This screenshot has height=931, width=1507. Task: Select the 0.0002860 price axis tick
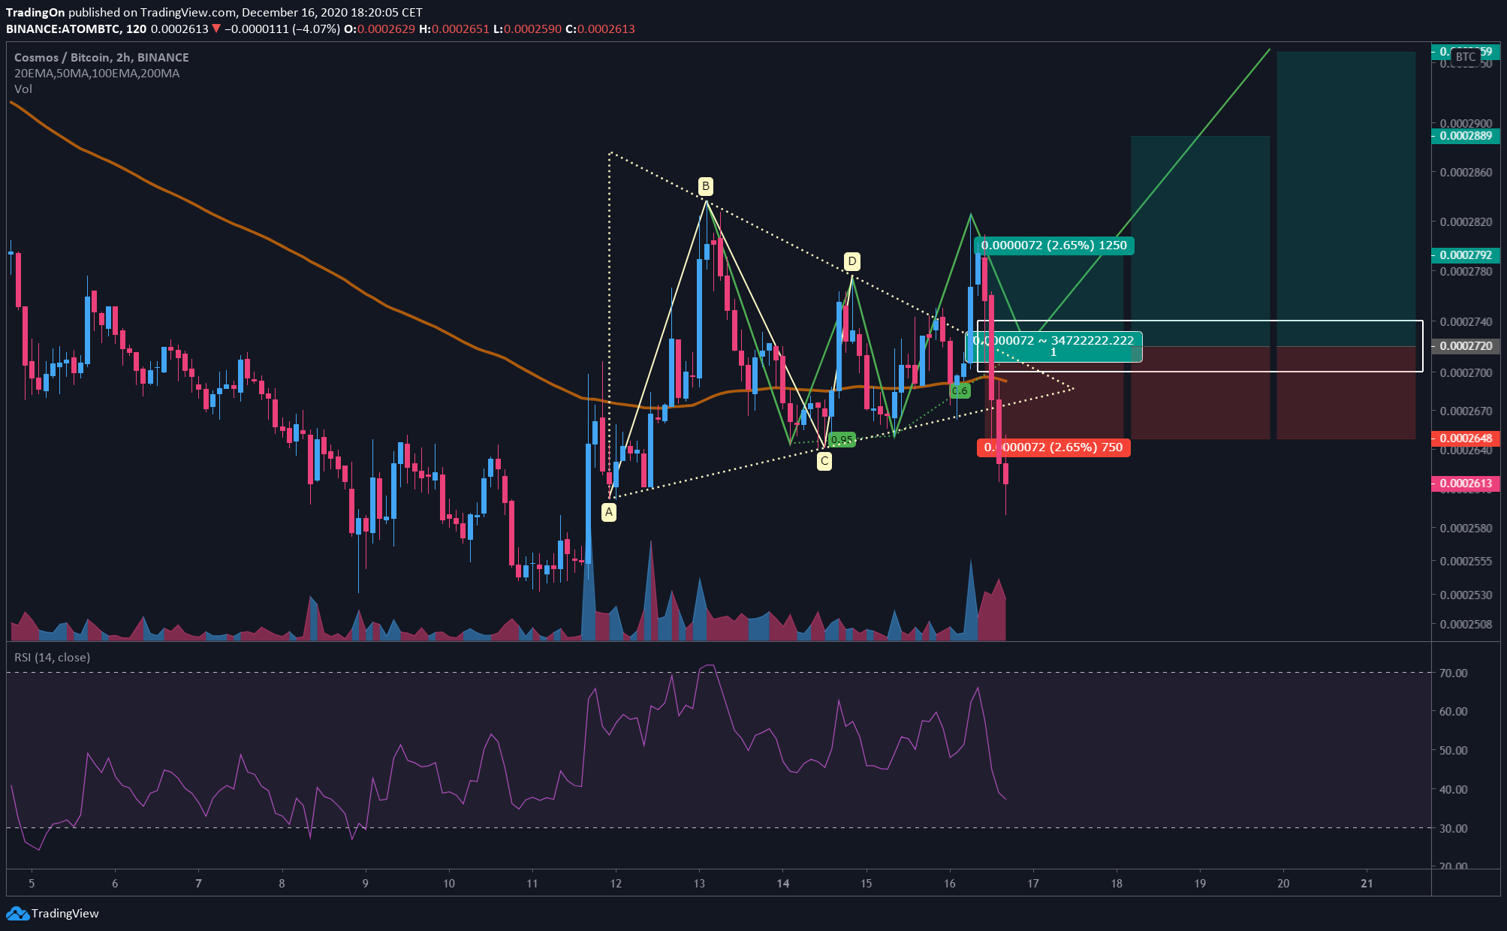[1466, 172]
